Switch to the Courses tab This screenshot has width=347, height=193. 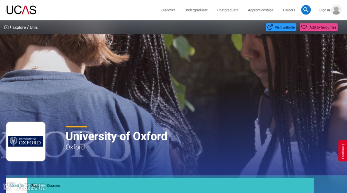click(x=53, y=186)
